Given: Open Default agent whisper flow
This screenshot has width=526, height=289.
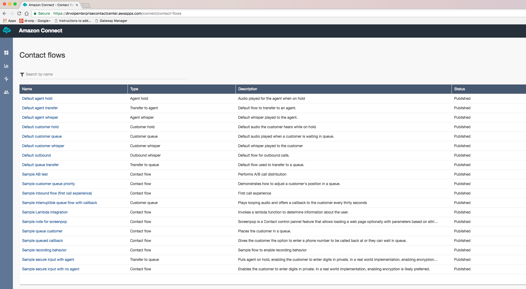Looking at the screenshot, I should point(40,117).
